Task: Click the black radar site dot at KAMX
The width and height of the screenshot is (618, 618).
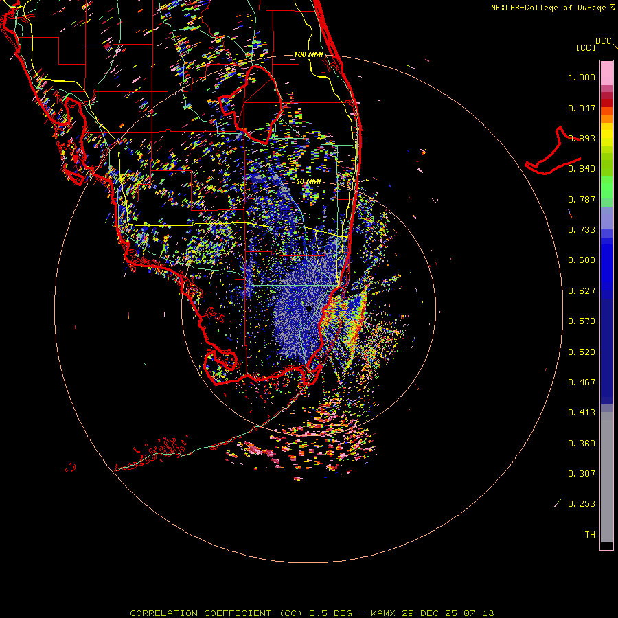Action: pos(310,308)
